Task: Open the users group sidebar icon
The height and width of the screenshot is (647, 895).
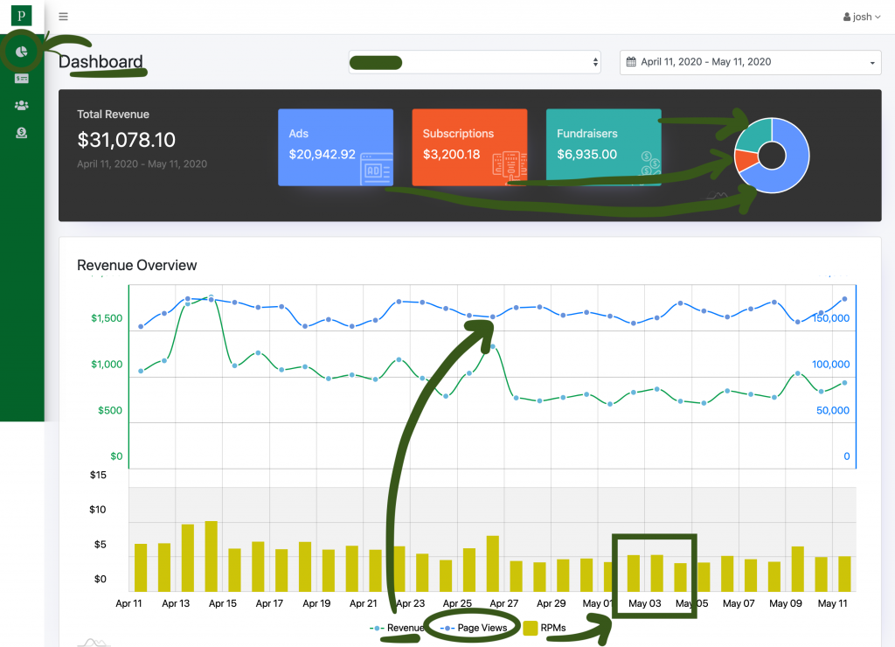Action: [x=22, y=105]
